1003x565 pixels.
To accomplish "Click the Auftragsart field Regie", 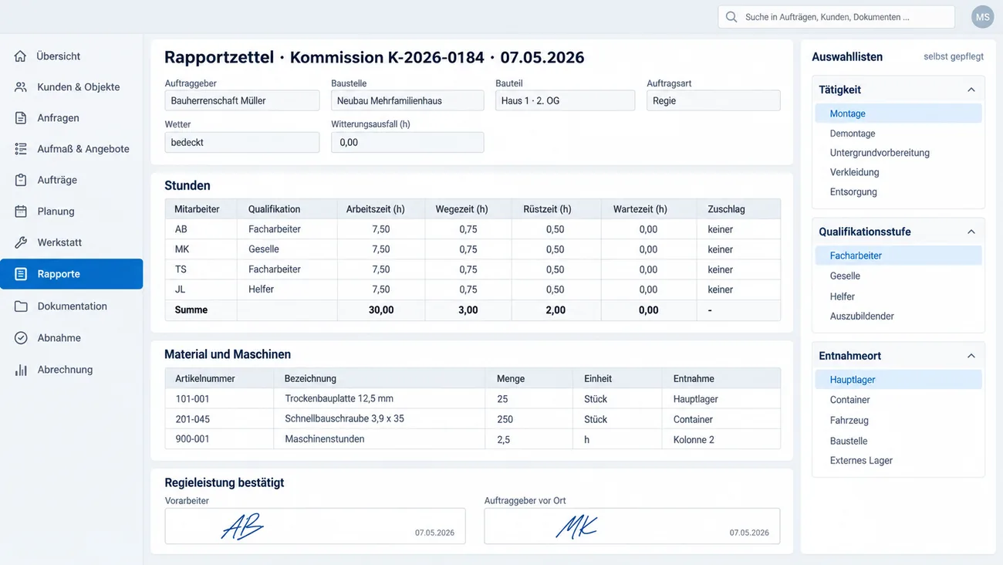I will point(714,100).
